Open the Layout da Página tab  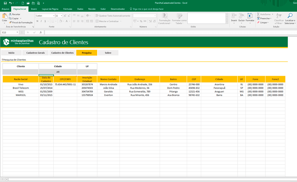(50, 9)
